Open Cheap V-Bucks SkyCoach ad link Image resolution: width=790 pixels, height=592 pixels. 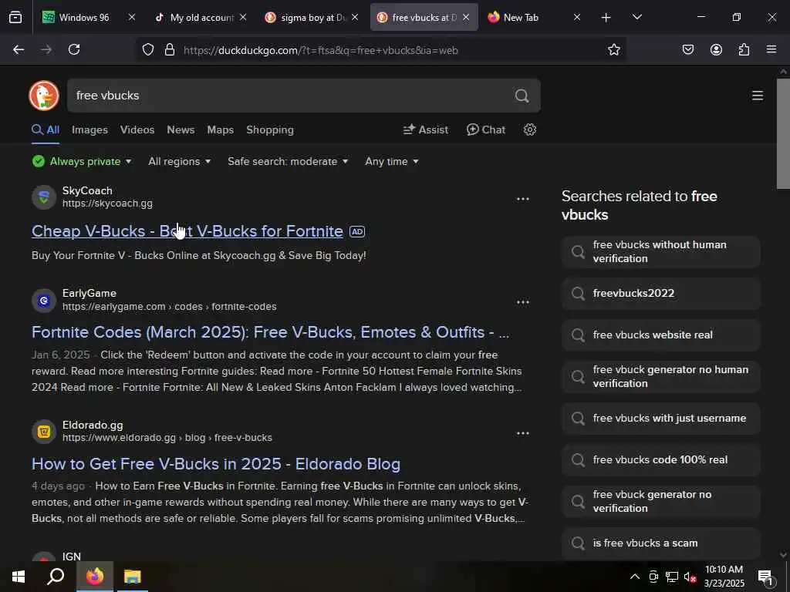point(187,231)
